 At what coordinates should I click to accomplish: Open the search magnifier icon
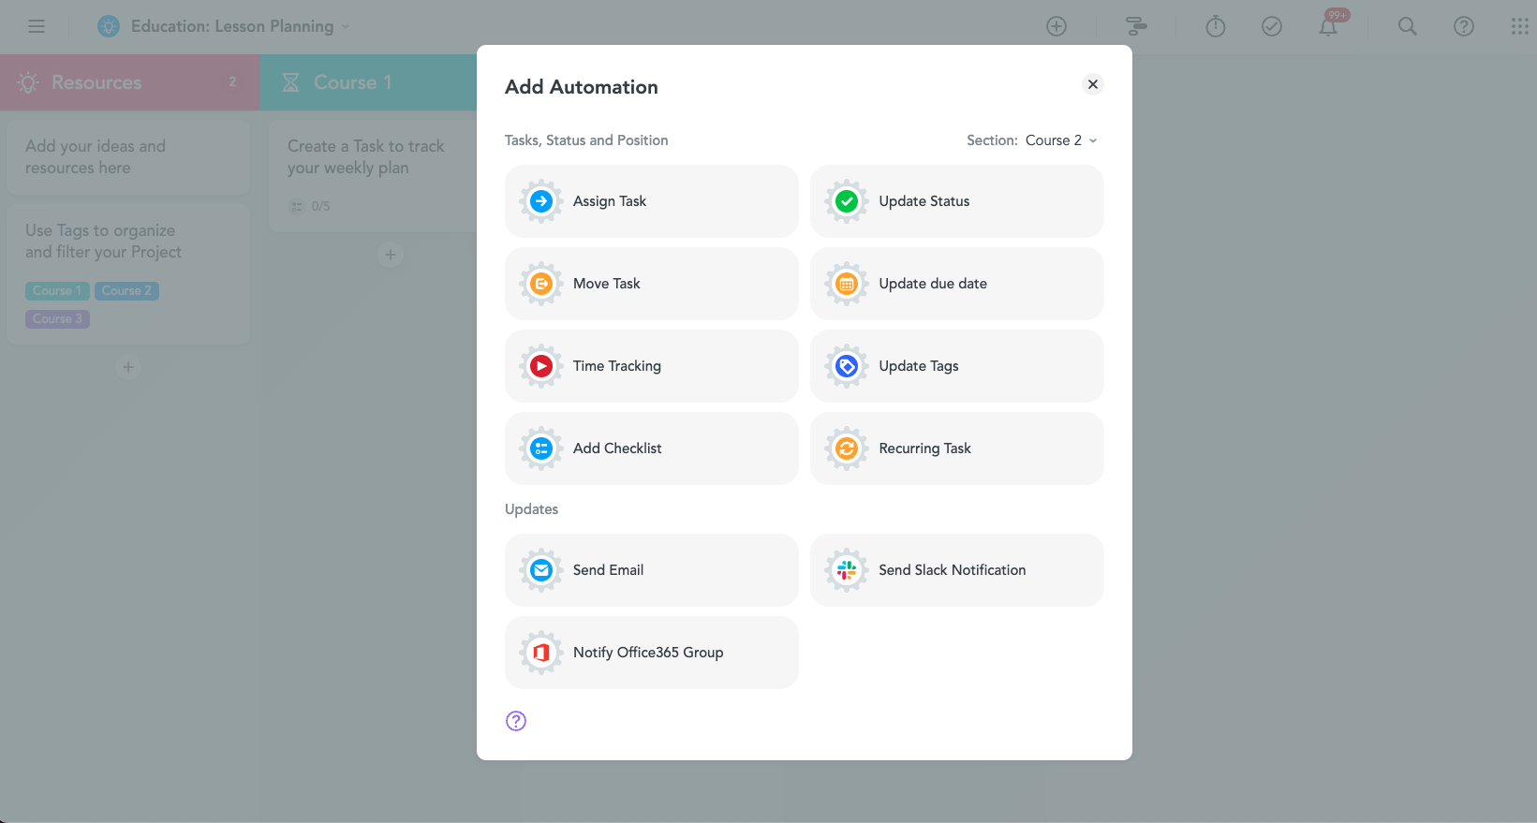(1408, 26)
